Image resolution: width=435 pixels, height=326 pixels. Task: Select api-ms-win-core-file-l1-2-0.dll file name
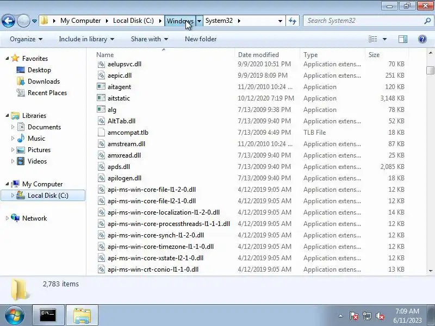click(152, 189)
